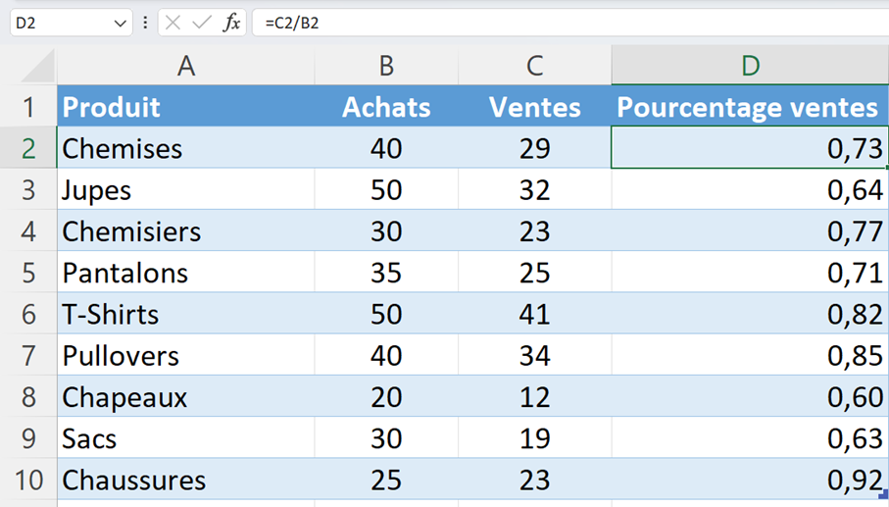889x507 pixels.
Task: Select column B header
Action: [x=386, y=66]
